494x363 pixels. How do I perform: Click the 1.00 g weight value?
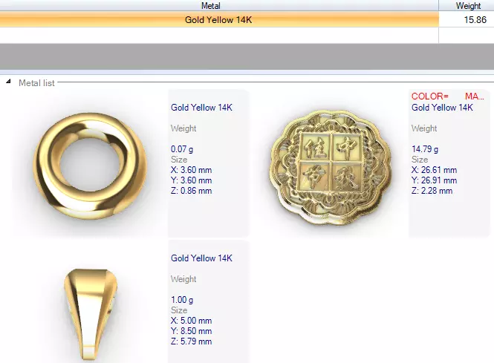click(182, 300)
